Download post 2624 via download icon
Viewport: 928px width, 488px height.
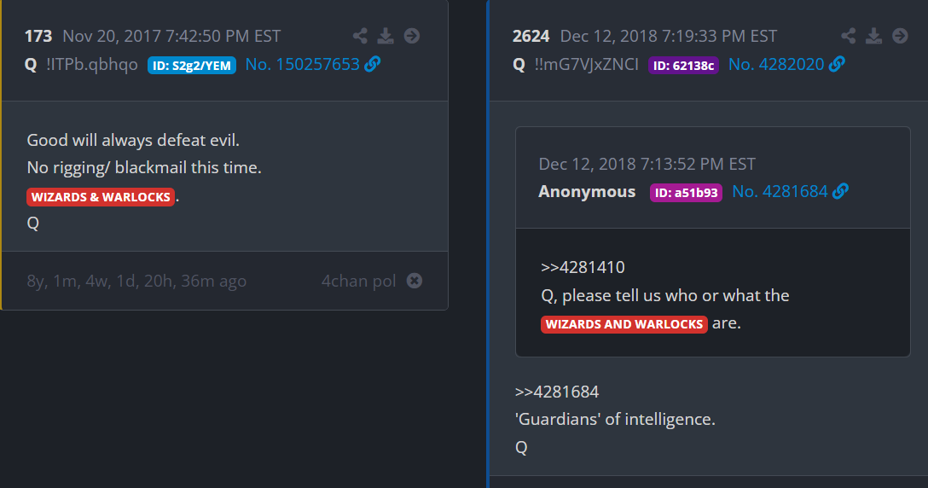(873, 36)
